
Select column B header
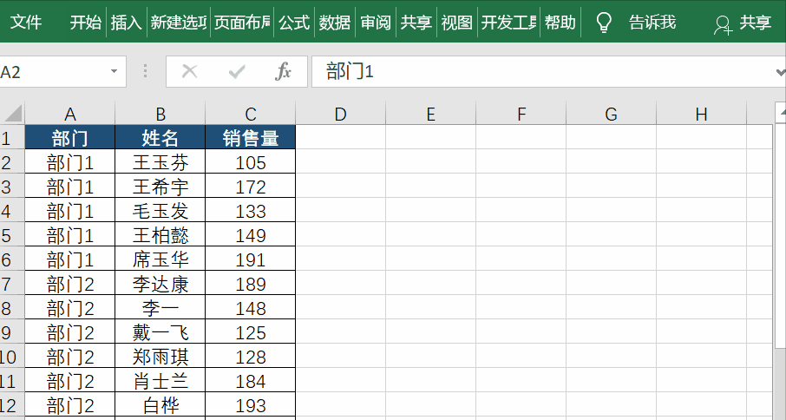point(160,114)
